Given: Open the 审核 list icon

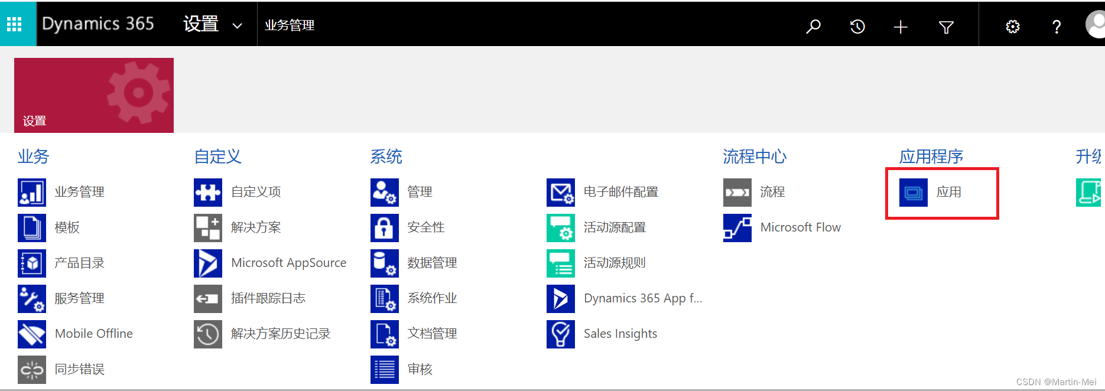Looking at the screenshot, I should coord(385,370).
